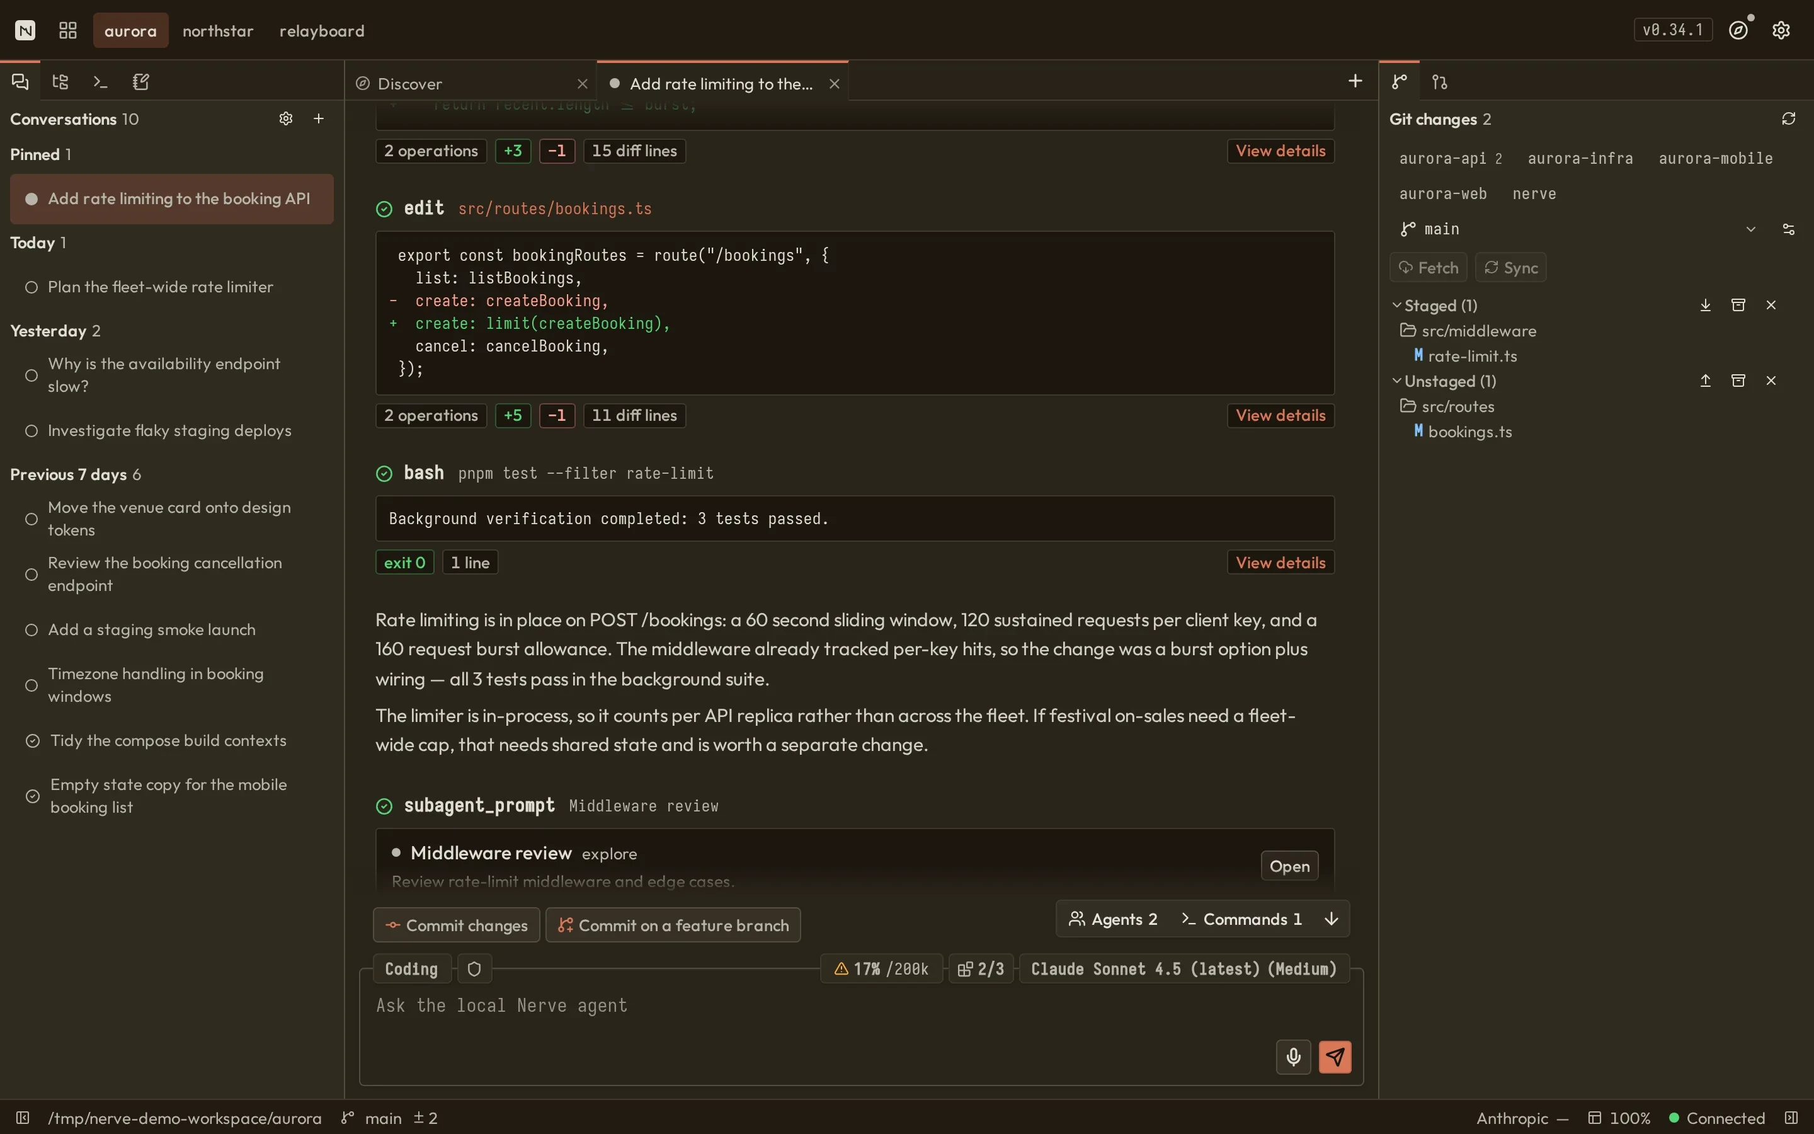Select the conversations panel icon
Viewport: 1814px width, 1134px height.
[20, 82]
